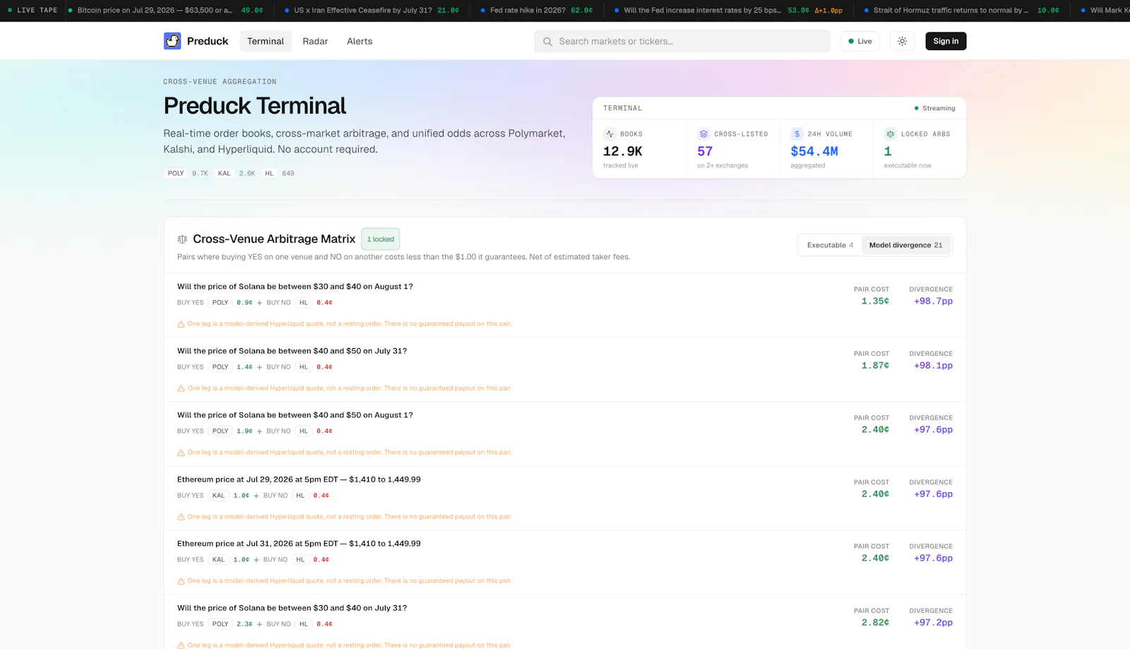The width and height of the screenshot is (1130, 649).
Task: Click the 1.35¢ pair cost value
Action: (875, 302)
